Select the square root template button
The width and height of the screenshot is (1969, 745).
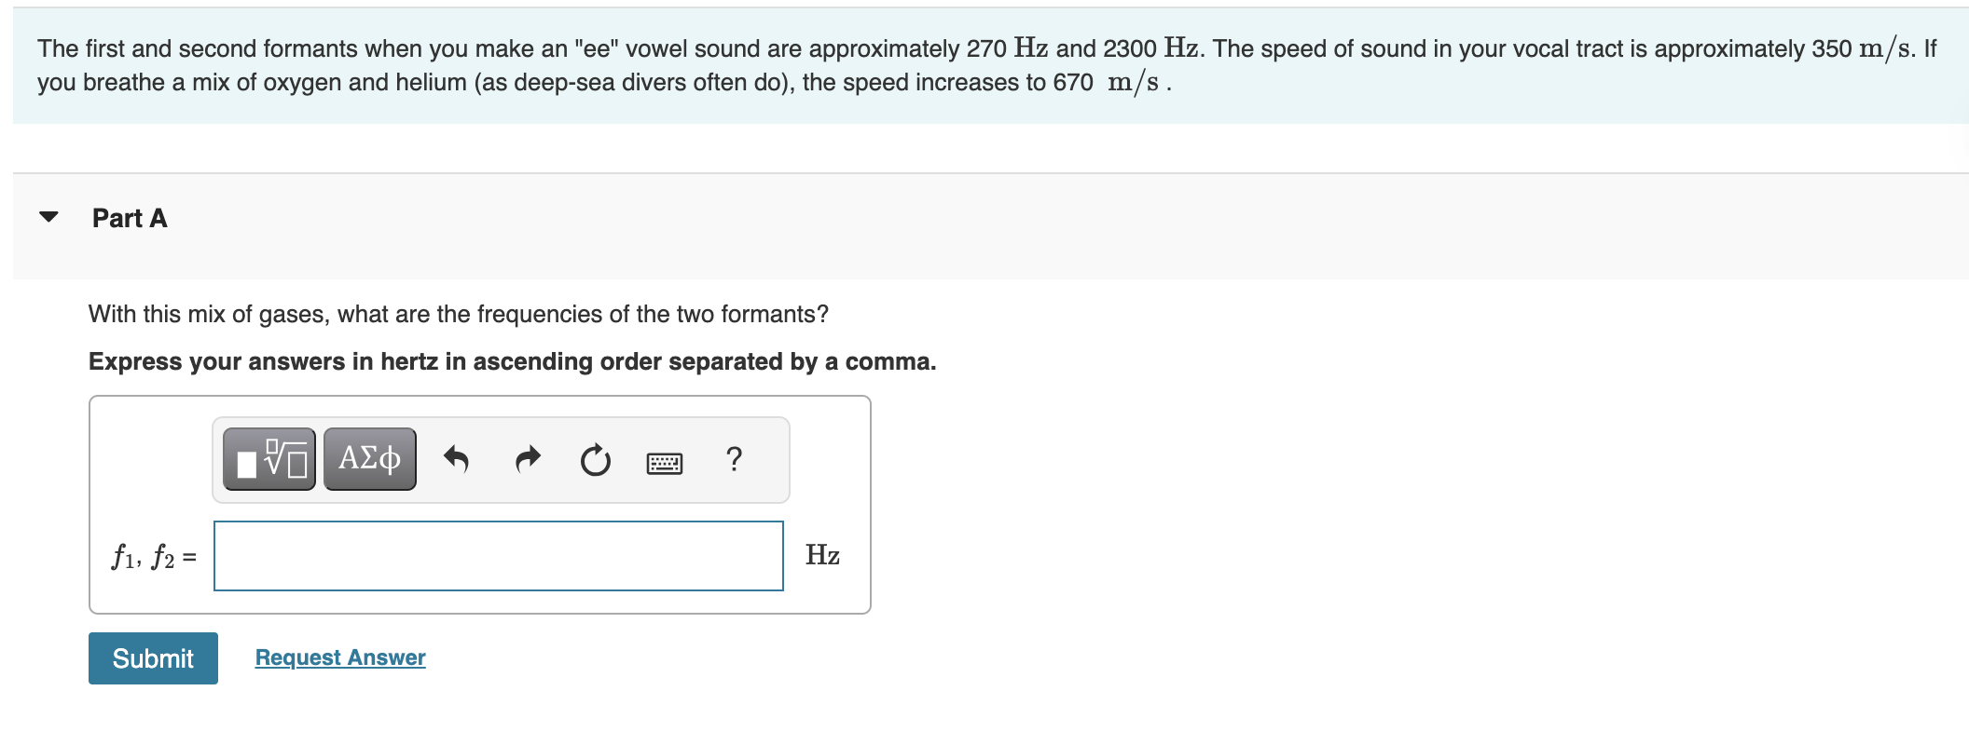[x=268, y=458]
